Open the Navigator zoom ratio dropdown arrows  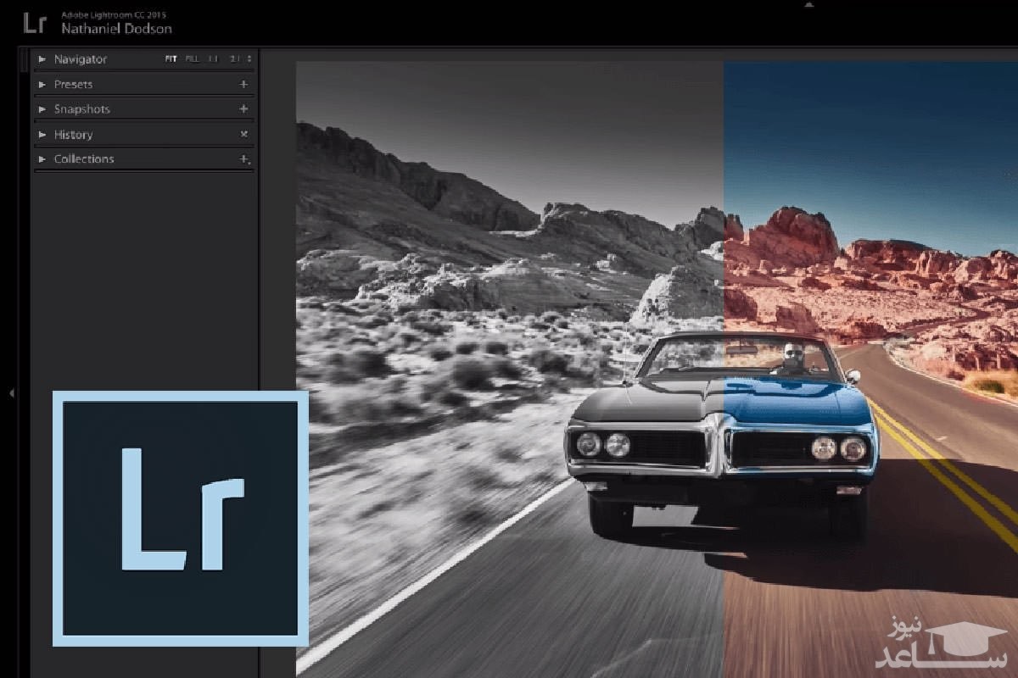(249, 59)
